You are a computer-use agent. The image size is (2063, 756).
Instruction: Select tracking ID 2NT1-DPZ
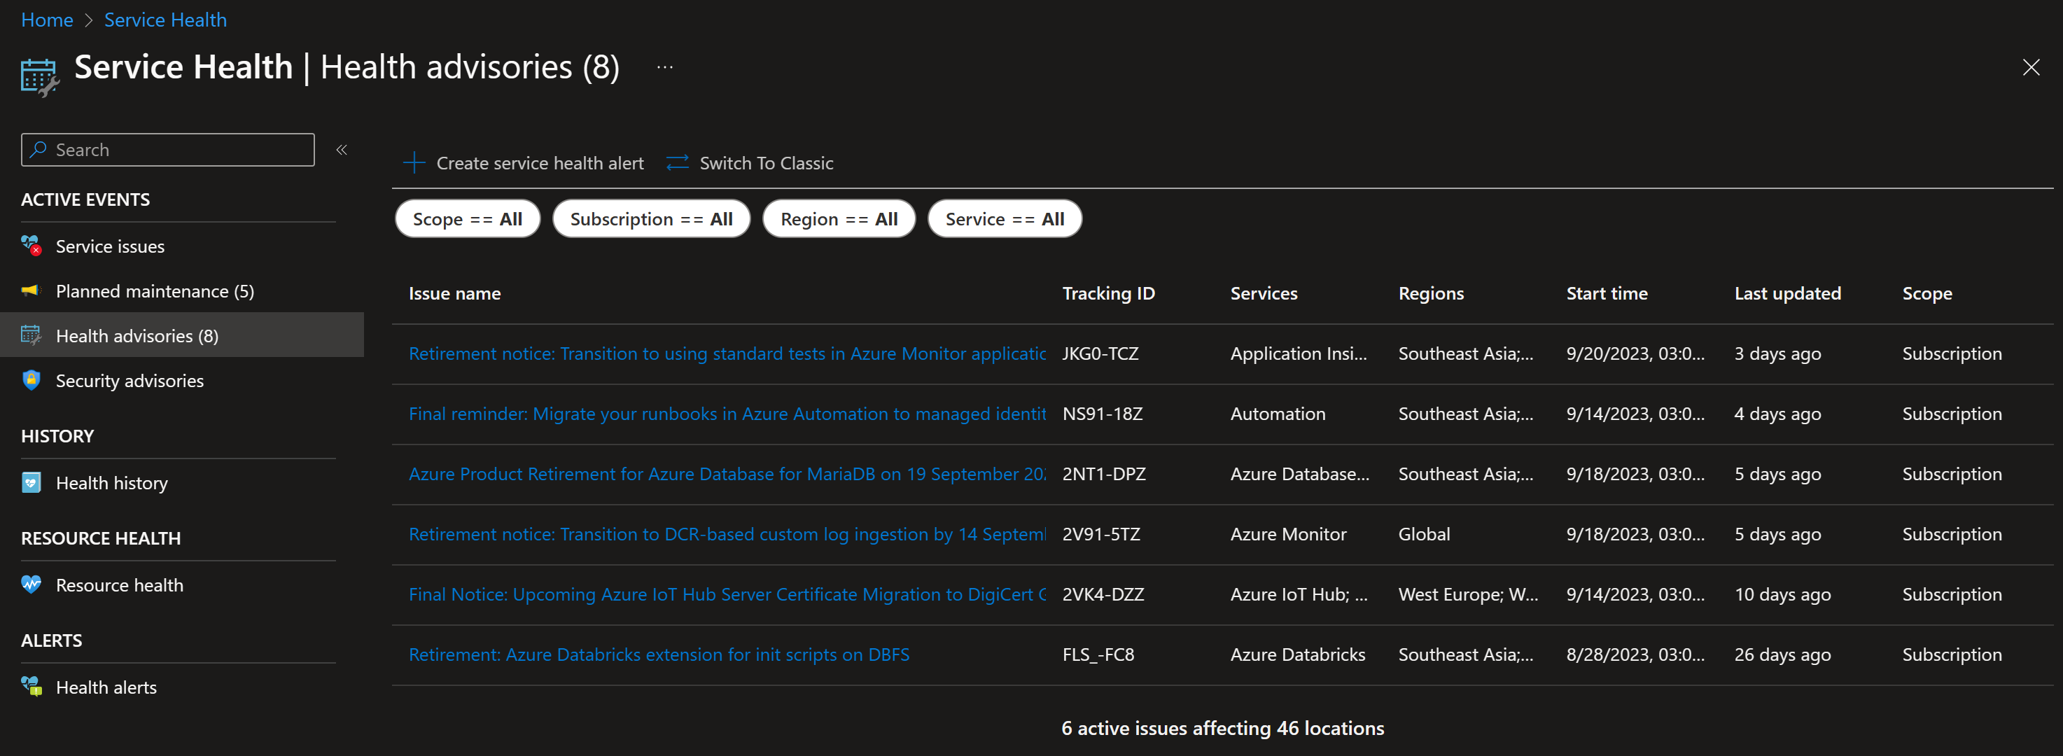[x=1103, y=473]
